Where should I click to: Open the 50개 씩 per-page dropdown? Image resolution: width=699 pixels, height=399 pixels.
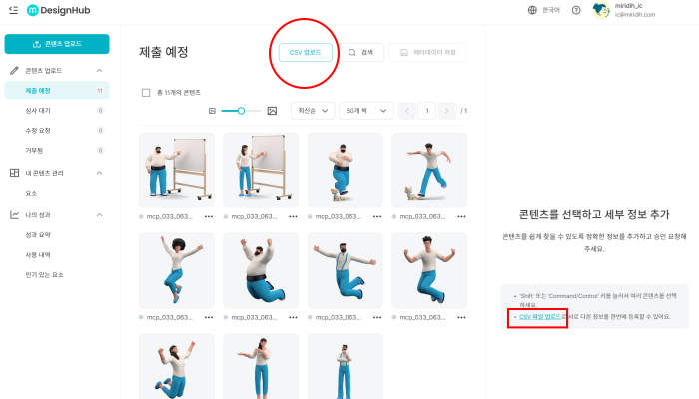click(365, 111)
